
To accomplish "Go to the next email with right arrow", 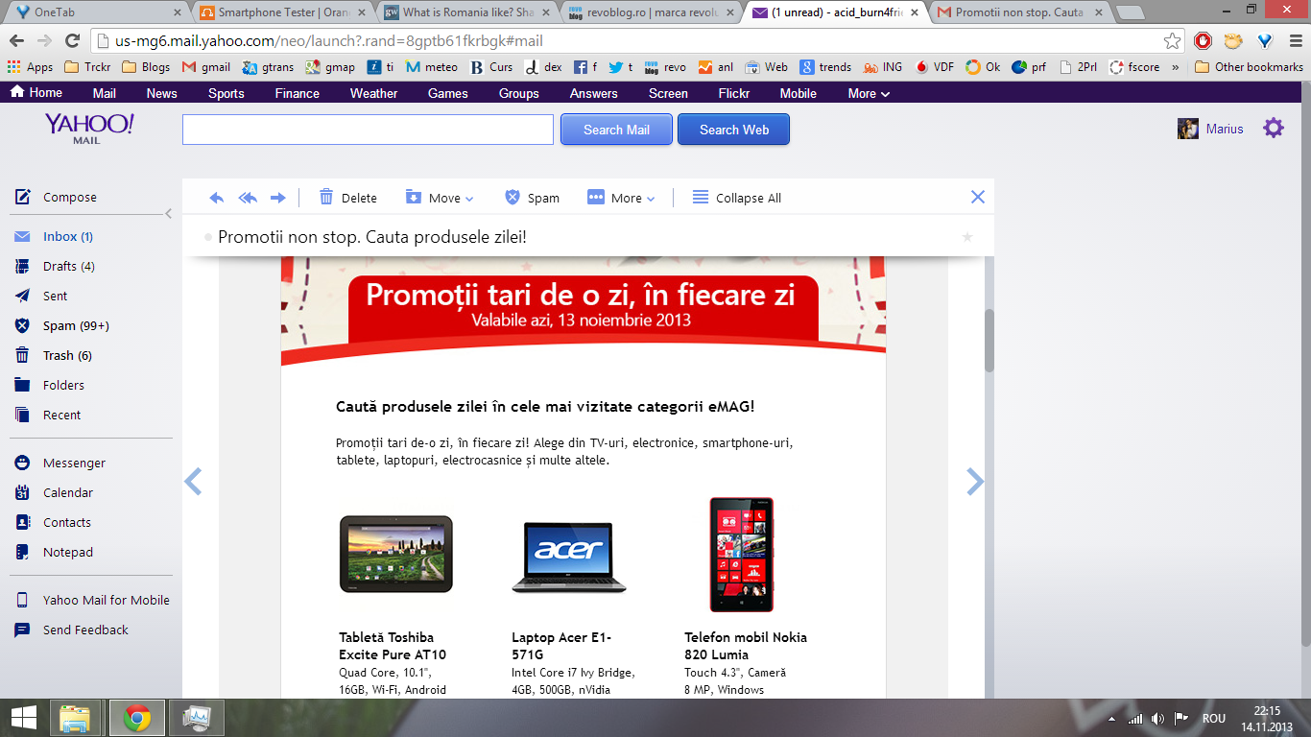I will 975,481.
